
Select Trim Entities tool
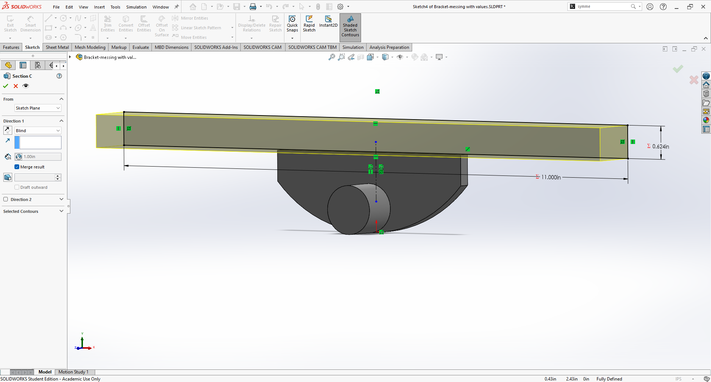pyautogui.click(x=108, y=24)
